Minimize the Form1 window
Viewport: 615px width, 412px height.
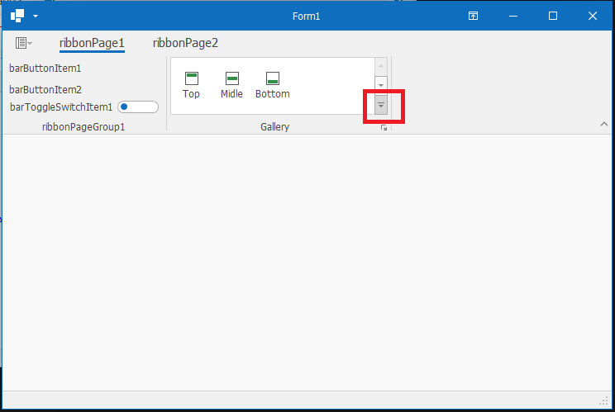click(x=513, y=16)
